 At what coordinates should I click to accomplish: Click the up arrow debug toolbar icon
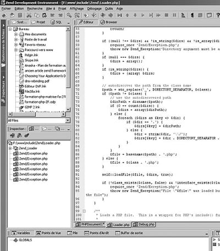[x=127, y=15]
